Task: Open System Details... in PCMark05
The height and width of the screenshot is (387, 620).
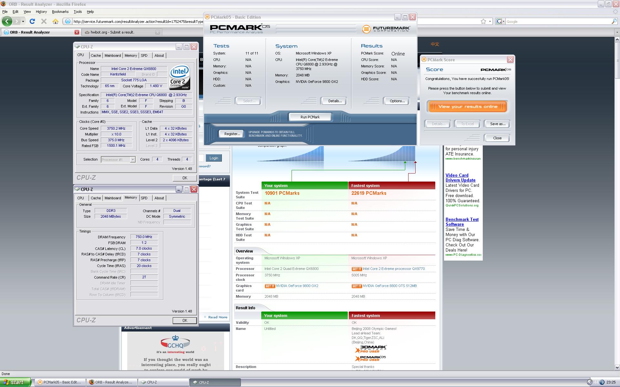Action: [x=335, y=101]
